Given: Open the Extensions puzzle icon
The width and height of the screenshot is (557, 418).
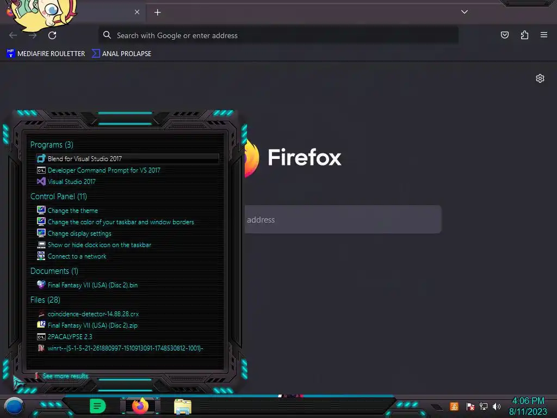Looking at the screenshot, I should [524, 35].
